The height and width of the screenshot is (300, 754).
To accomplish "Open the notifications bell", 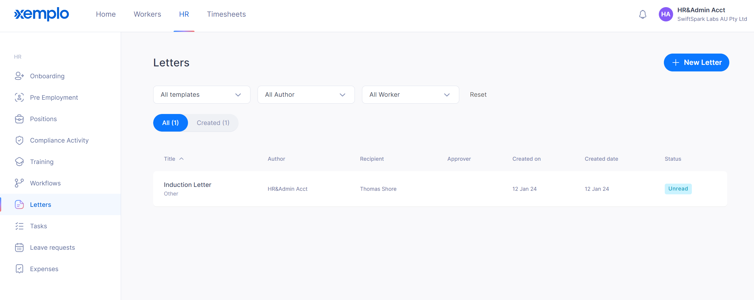I will 642,14.
